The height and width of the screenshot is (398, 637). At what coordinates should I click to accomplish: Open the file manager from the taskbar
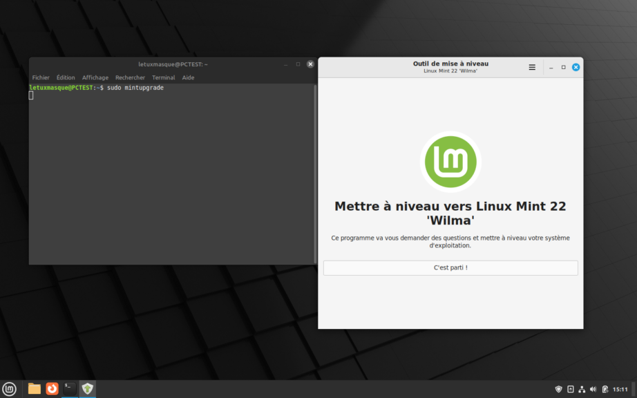[x=32, y=388]
